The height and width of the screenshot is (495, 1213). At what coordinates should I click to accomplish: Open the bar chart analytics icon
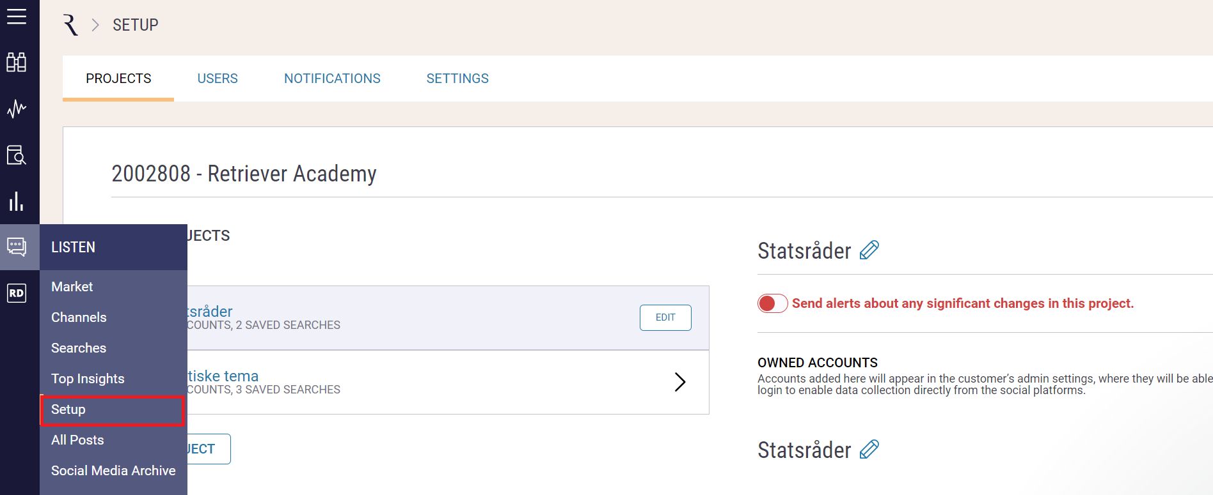click(x=17, y=202)
